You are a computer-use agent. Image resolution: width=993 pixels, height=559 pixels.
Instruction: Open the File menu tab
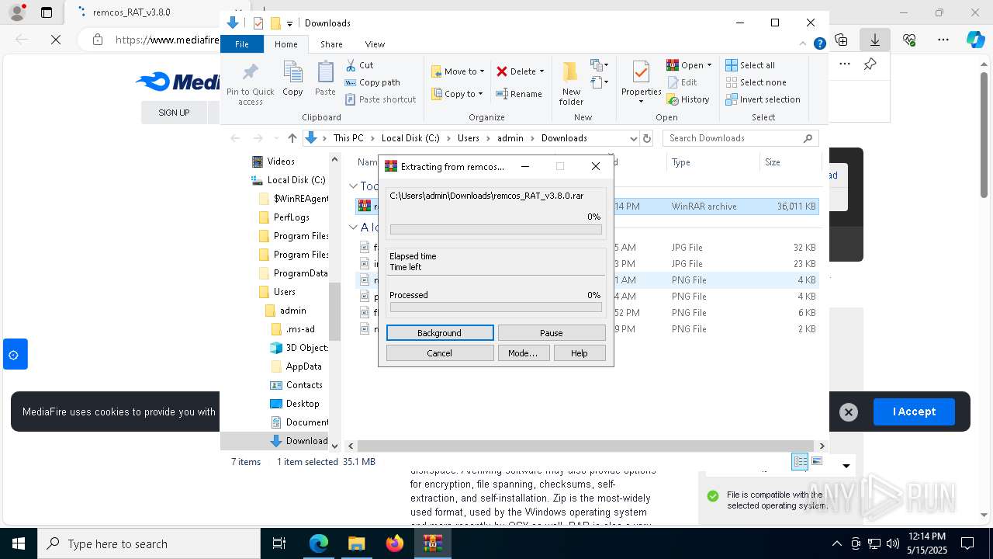click(242, 44)
